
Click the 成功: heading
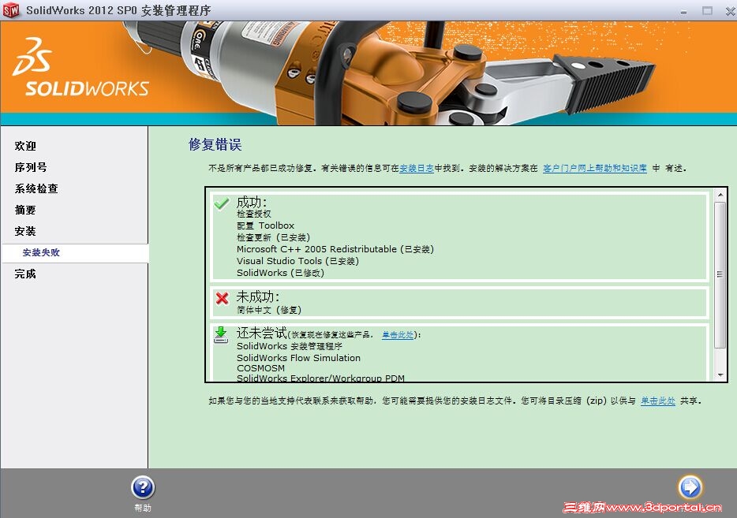point(252,202)
